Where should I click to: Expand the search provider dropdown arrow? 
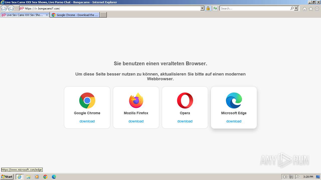tap(296, 8)
